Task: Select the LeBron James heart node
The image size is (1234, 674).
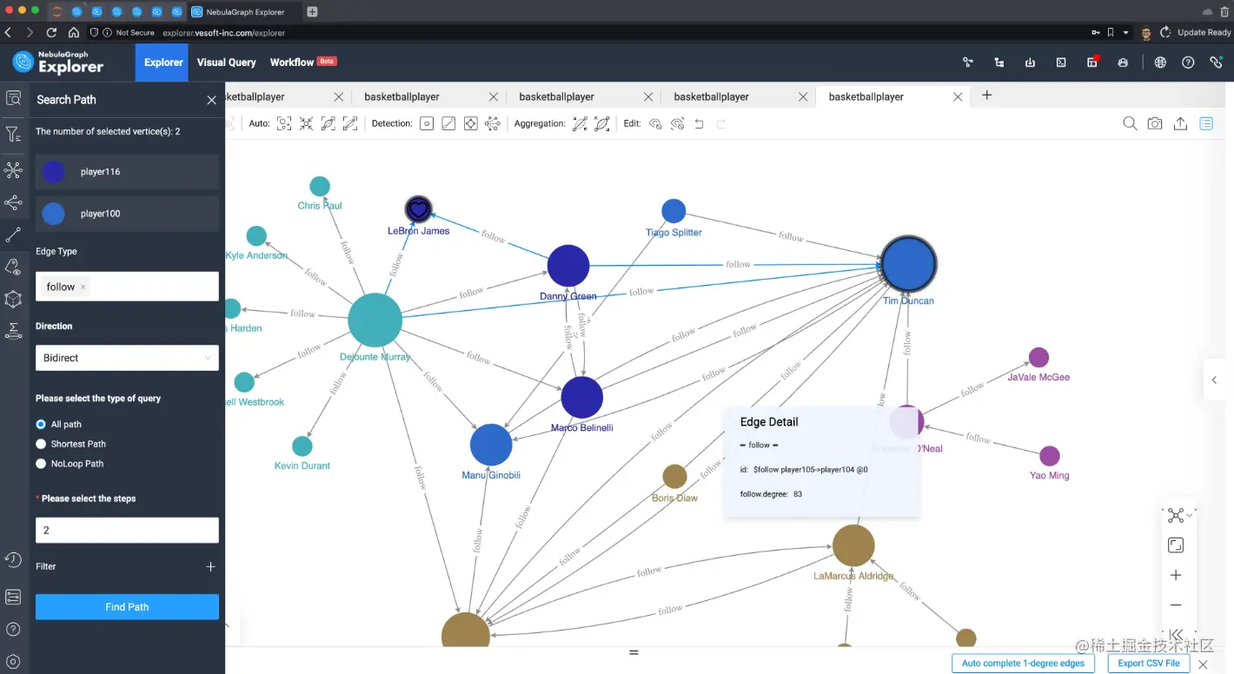Action: coord(419,209)
